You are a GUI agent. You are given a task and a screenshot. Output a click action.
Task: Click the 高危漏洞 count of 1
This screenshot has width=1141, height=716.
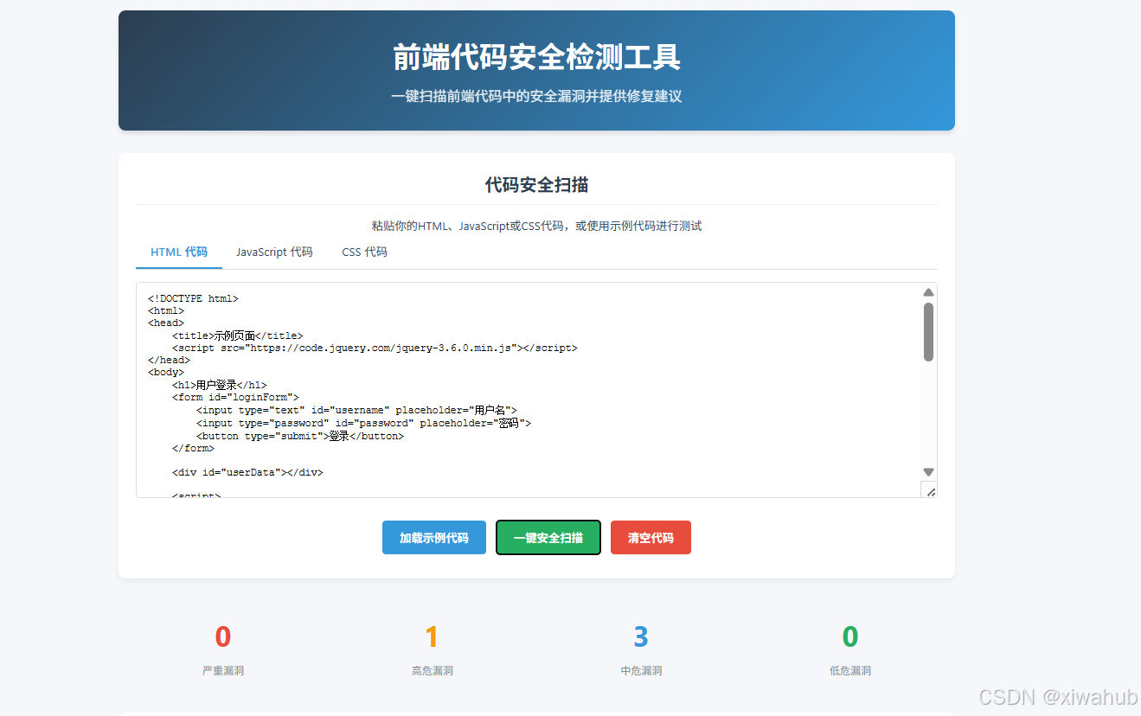pyautogui.click(x=433, y=637)
